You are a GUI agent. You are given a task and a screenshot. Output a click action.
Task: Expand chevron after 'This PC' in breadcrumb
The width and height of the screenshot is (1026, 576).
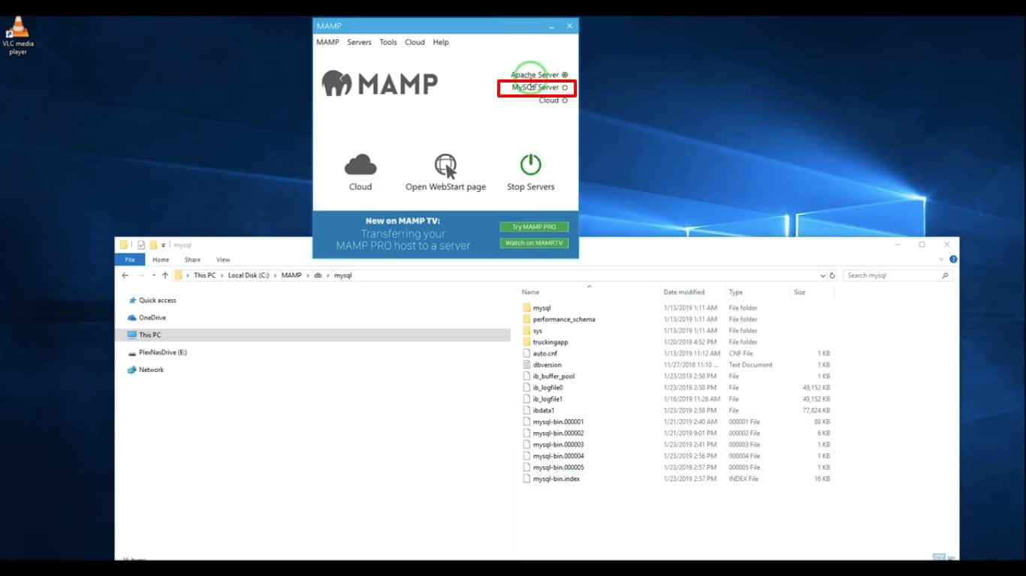pos(222,275)
